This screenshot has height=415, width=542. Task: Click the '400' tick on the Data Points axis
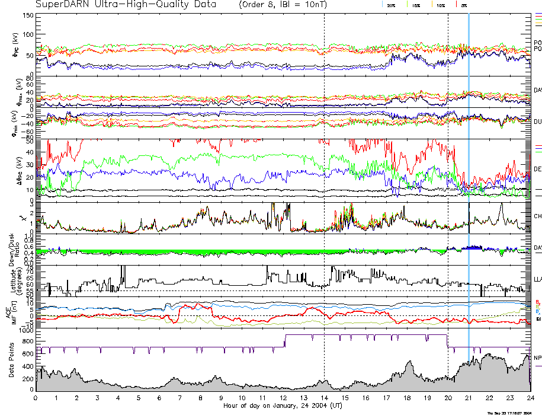point(28,366)
